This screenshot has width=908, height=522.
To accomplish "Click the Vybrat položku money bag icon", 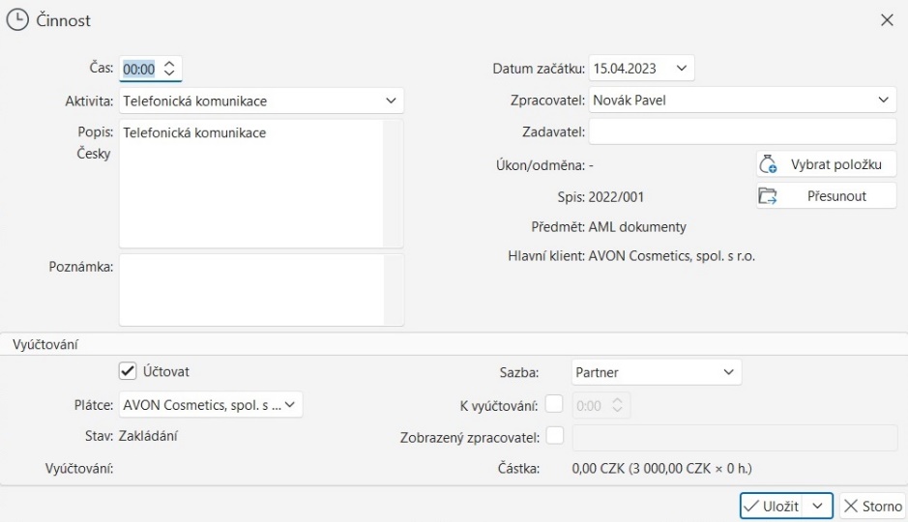I will coord(769,164).
